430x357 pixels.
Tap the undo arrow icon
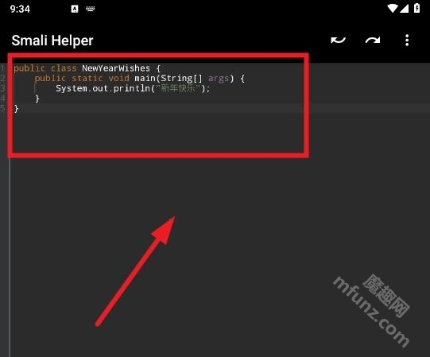pos(338,41)
